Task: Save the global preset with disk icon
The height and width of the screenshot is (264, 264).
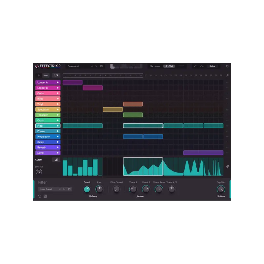Action: [x=101, y=66]
